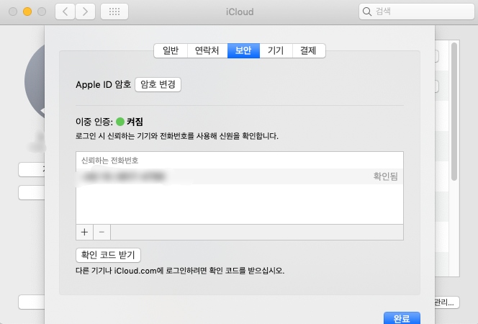Click the 검색 search field
This screenshot has width=478, height=324.
416,12
